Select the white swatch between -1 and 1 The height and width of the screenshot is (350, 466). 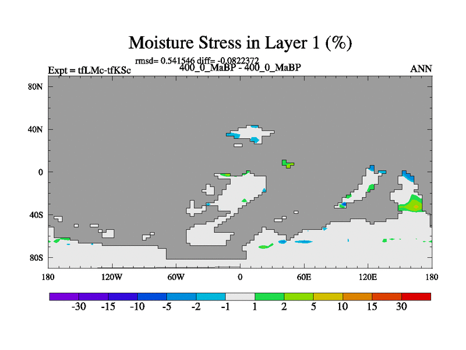point(240,296)
